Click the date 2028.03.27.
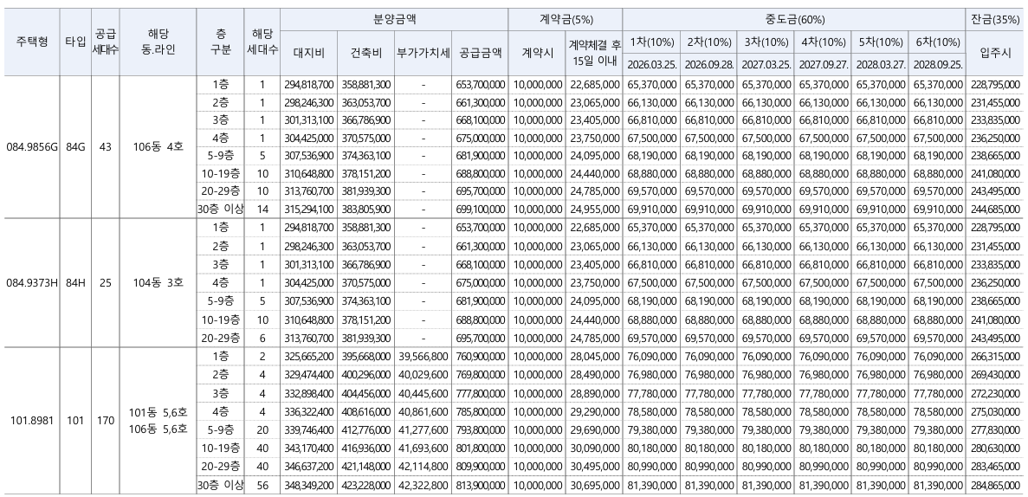The image size is (1028, 497). click(x=879, y=65)
